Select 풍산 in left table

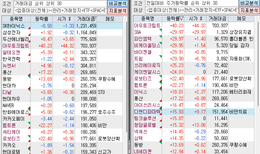pyautogui.click(x=7, y=72)
